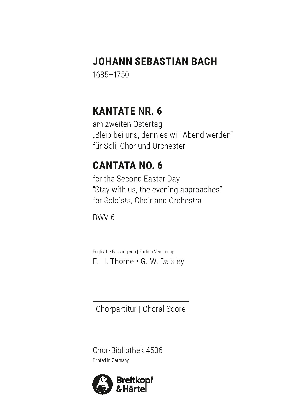The height and width of the screenshot is (416, 293).
Task: Click 'für Soli, Chor und Orchester' line
Action: [x=139, y=146]
